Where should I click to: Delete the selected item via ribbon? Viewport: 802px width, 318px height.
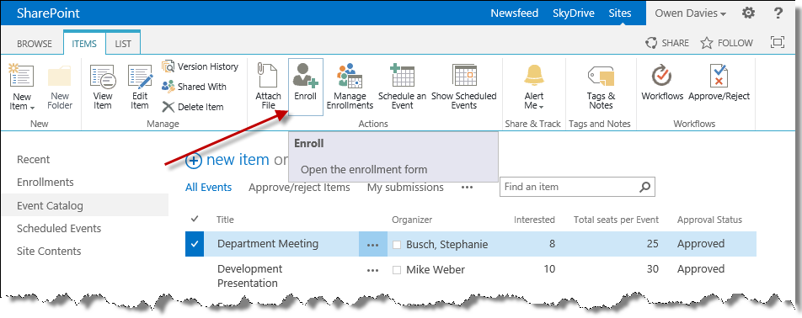[x=193, y=107]
